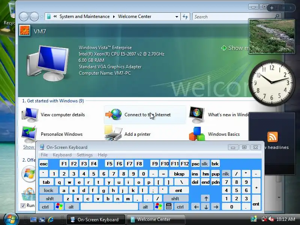The height and width of the screenshot is (225, 300).
Task: Click the VM7 user account flower picture
Action: [25, 31]
